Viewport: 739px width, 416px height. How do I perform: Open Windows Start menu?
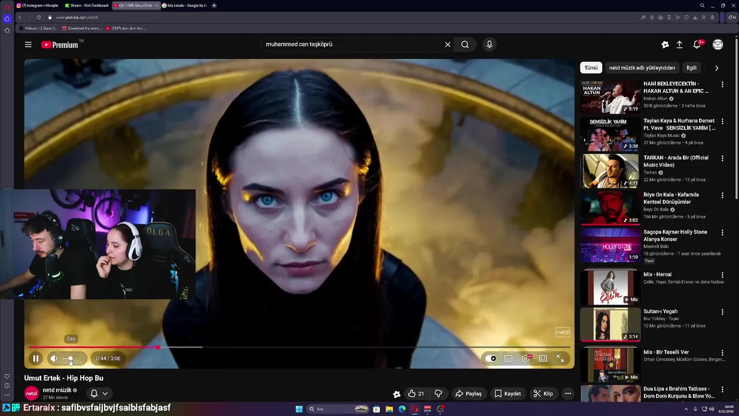tap(299, 409)
